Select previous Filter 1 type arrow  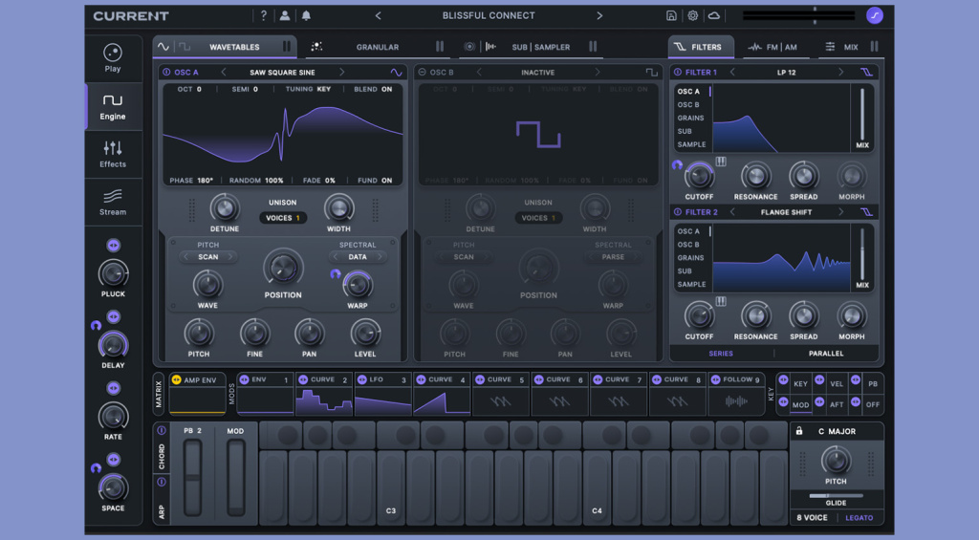point(732,73)
